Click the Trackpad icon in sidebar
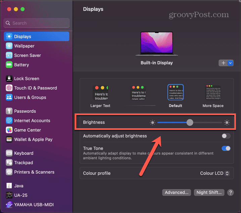The width and height of the screenshot is (241, 213). 9,163
